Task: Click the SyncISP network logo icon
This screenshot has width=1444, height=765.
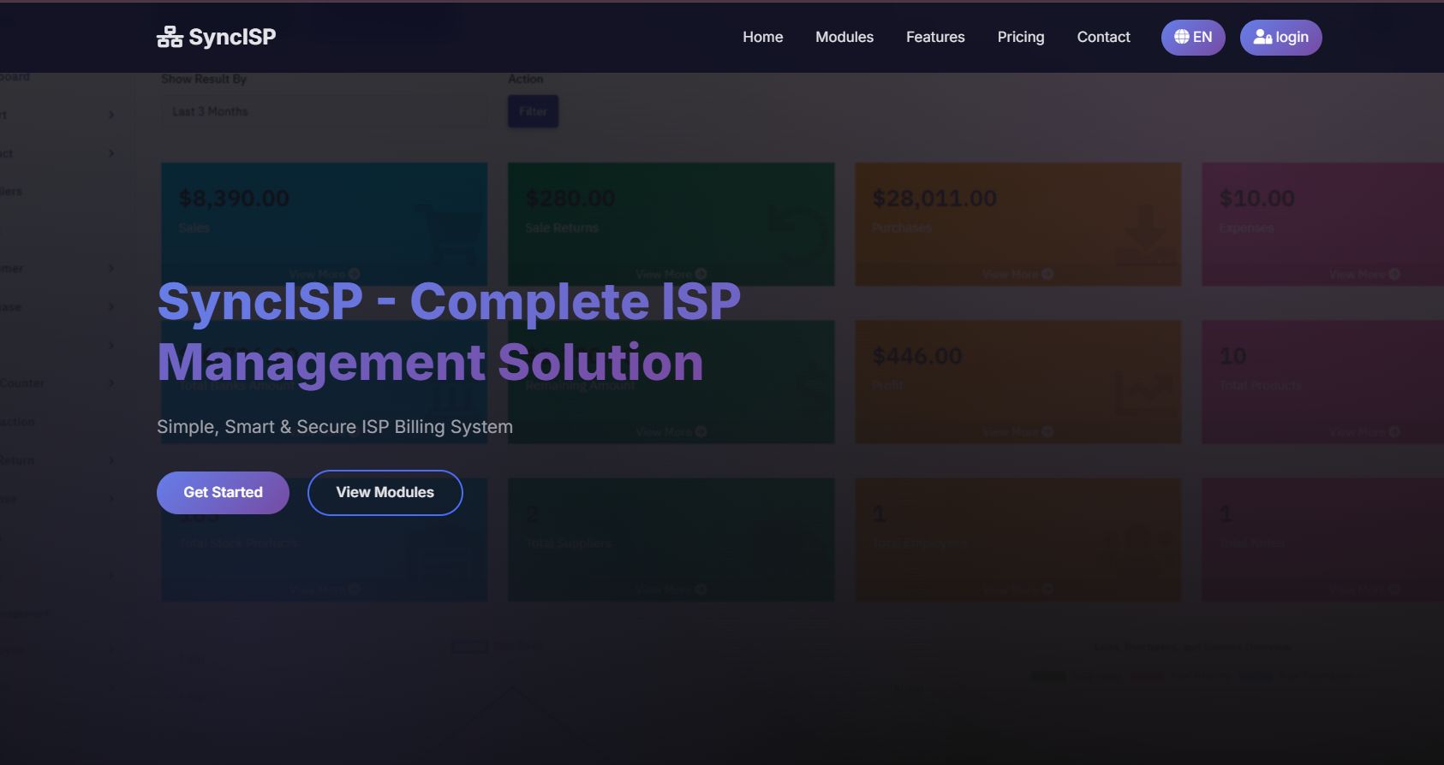Action: [170, 37]
